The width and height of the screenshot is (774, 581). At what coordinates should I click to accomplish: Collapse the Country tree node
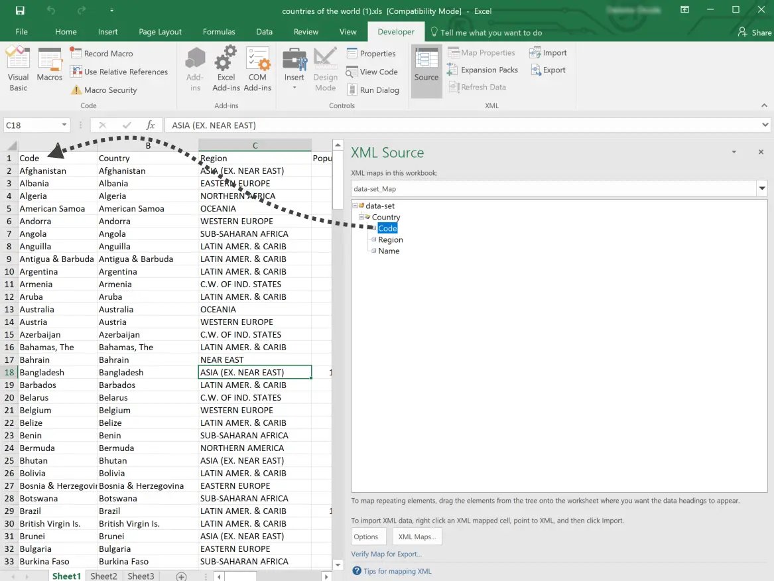(x=361, y=217)
